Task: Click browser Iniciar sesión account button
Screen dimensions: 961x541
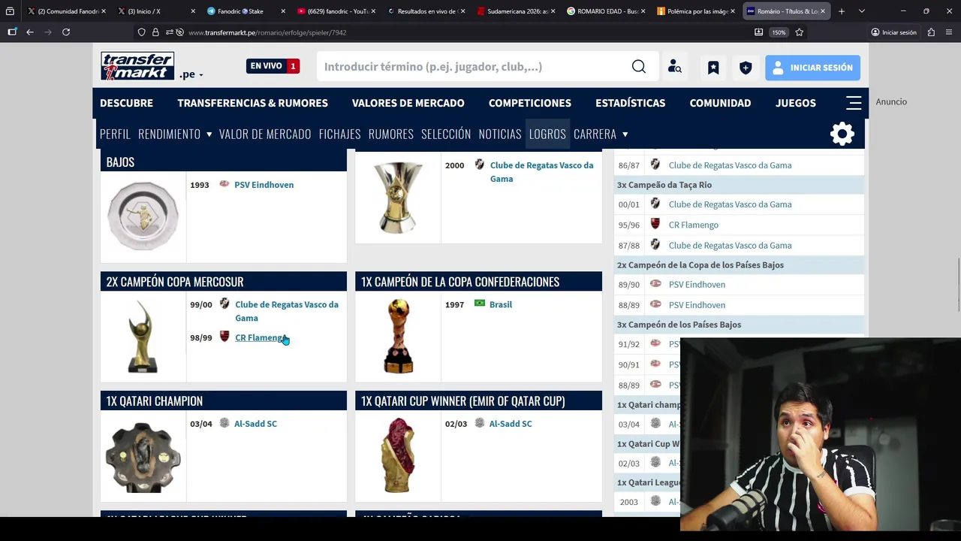Action: [893, 32]
